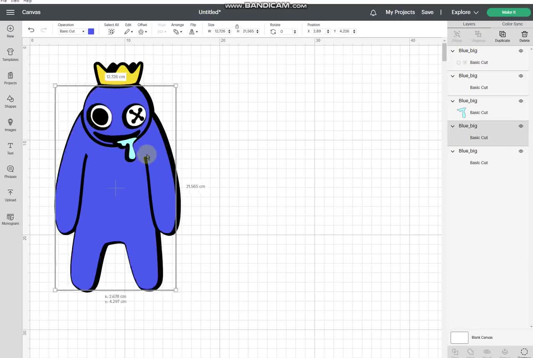The height and width of the screenshot is (358, 533).
Task: Collapse the topmost Blue_big layer
Action: click(453, 51)
